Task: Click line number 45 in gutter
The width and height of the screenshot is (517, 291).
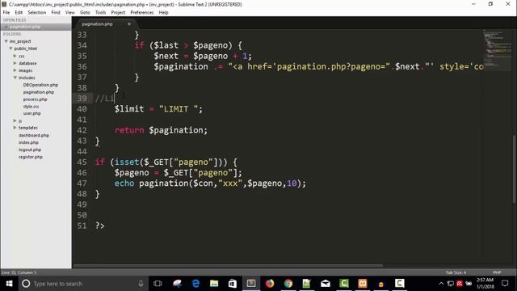Action: coord(82,162)
